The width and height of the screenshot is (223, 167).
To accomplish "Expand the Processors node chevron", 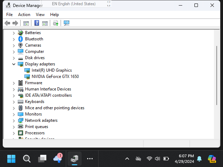I will pyautogui.click(x=14, y=133).
